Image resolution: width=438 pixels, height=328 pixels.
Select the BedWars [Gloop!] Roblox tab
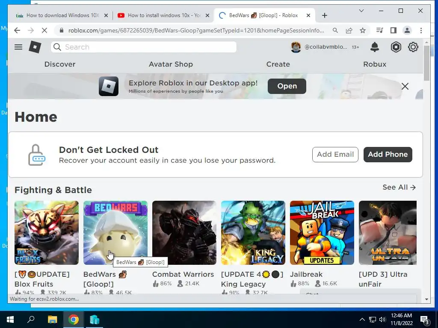pyautogui.click(x=263, y=15)
